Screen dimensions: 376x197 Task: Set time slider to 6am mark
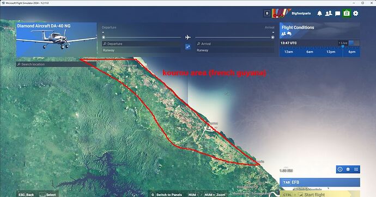click(x=310, y=52)
